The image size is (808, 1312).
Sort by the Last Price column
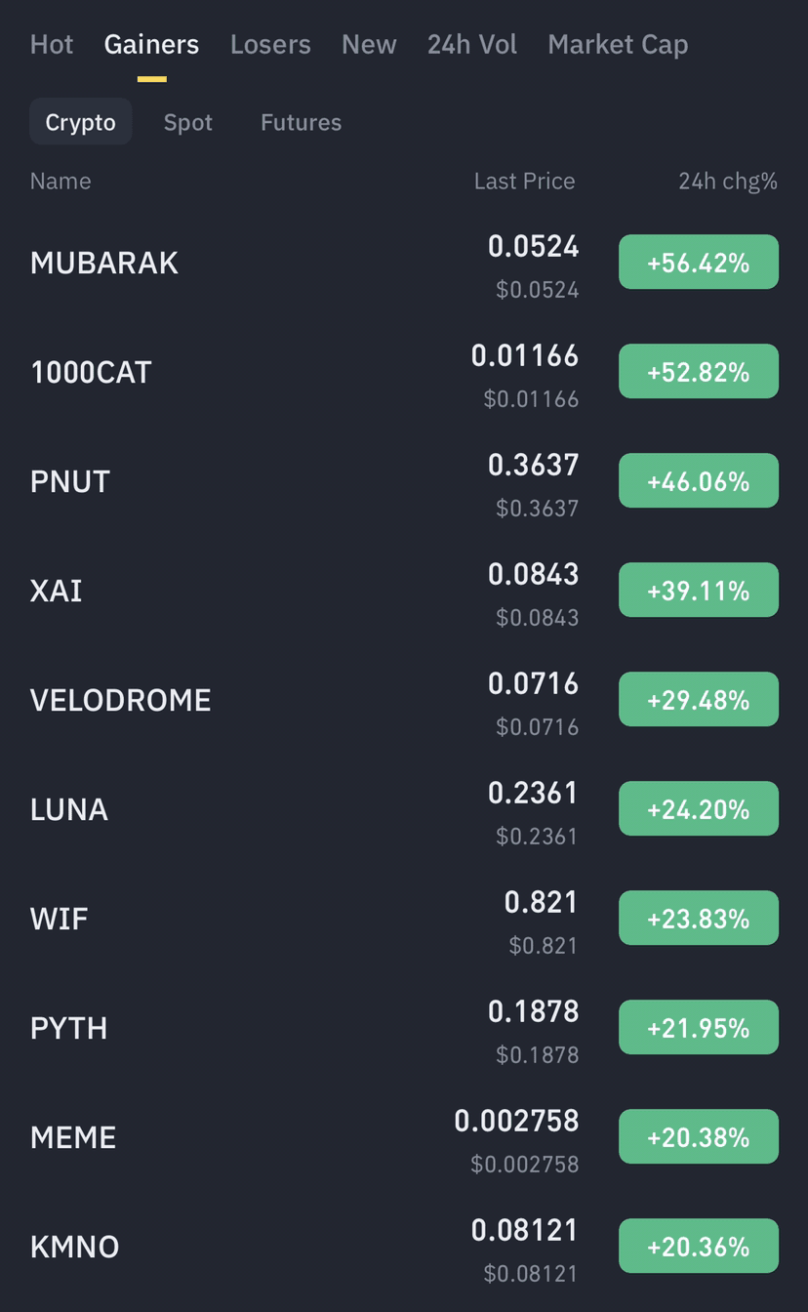524,181
